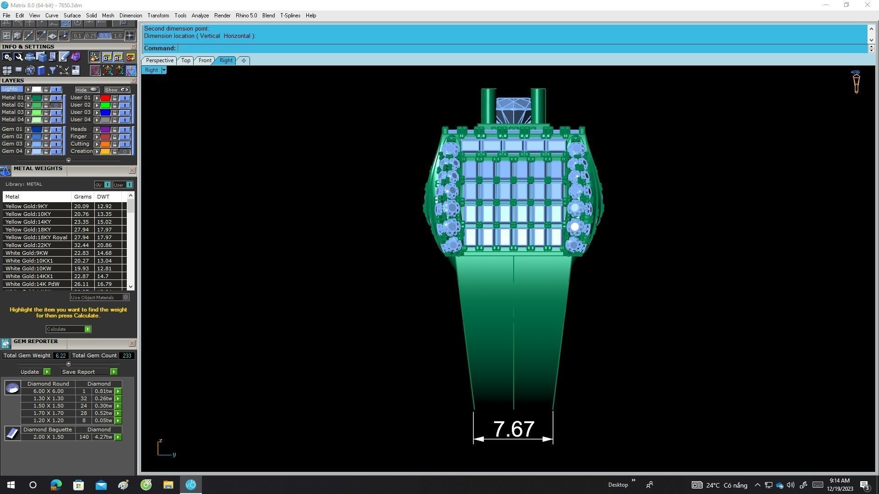Open the Matrix app on the Windows taskbar

pyautogui.click(x=191, y=485)
